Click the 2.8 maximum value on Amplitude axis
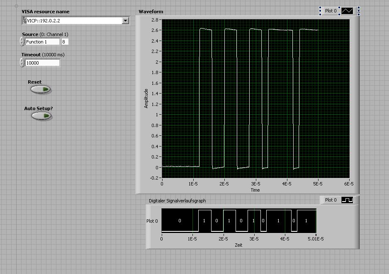Image resolution: width=389 pixels, height=274 pixels. coord(155,20)
